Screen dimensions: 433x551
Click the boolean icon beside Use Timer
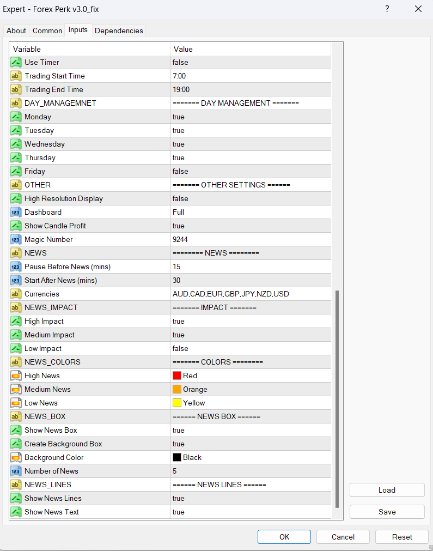[x=16, y=62]
